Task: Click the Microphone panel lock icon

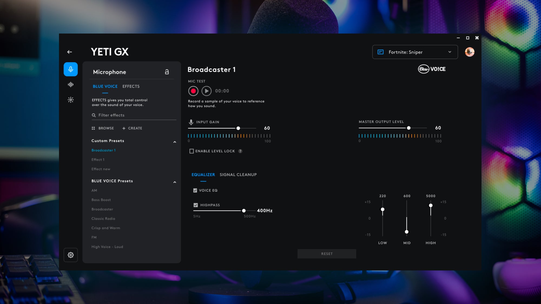Action: pos(167,72)
